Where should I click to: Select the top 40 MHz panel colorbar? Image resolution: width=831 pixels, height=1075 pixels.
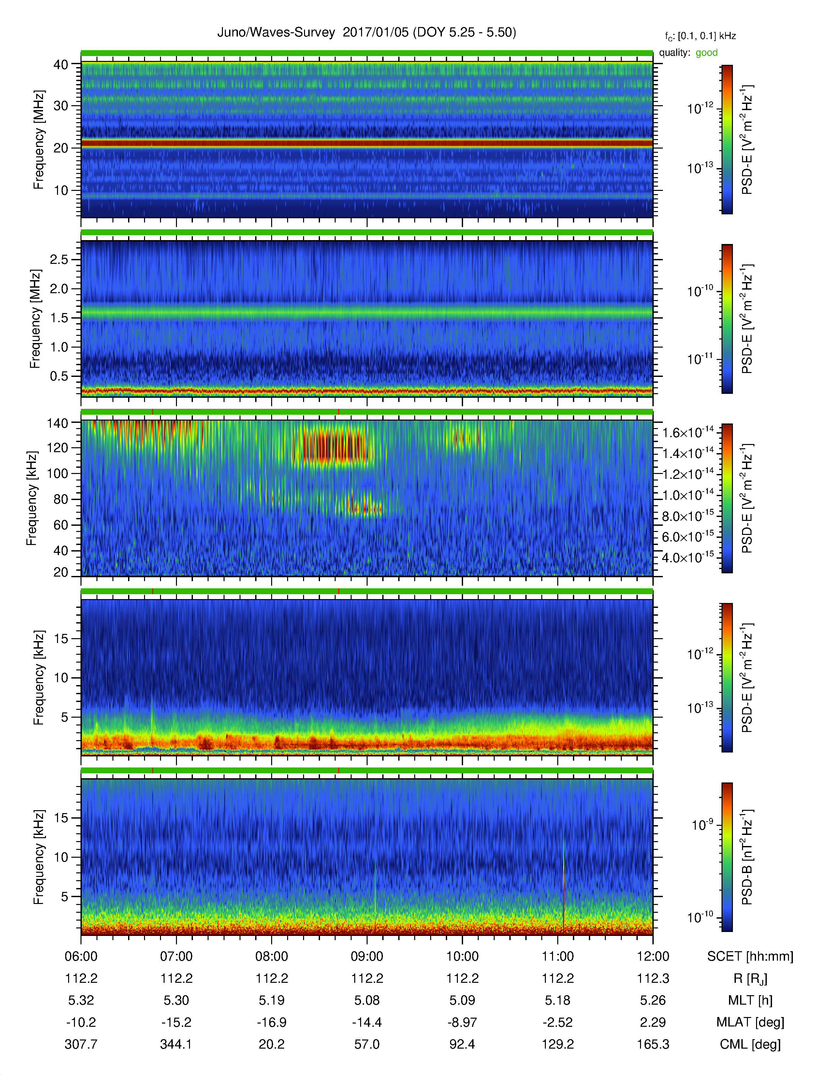(727, 139)
